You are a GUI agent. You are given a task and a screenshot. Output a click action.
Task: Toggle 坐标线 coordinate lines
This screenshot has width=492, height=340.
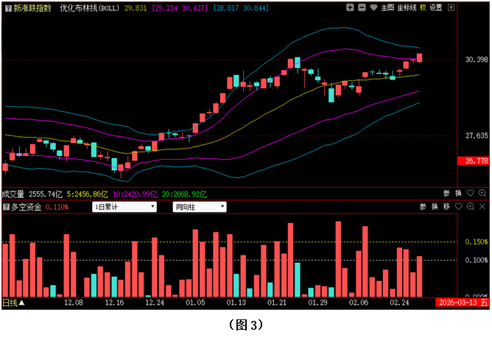pos(407,7)
